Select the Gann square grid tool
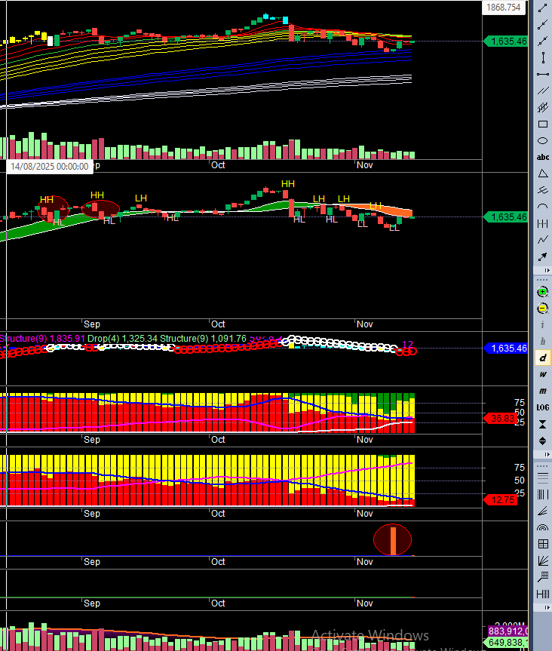This screenshot has width=552, height=651. click(x=542, y=545)
